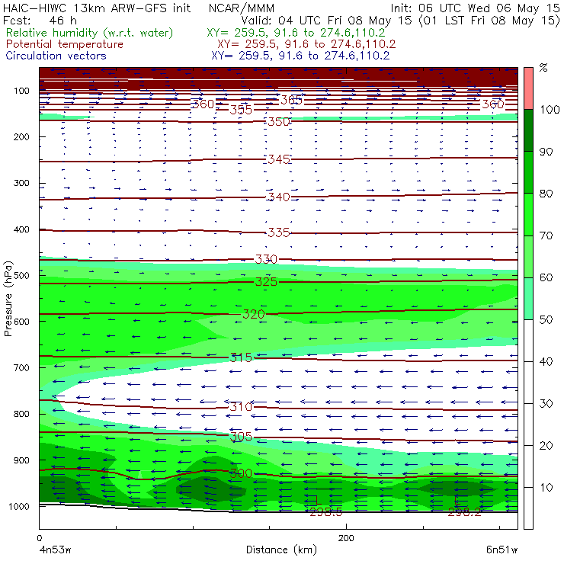The width and height of the screenshot is (564, 564).
Task: Click the 305 contour label
Action: click(241, 436)
